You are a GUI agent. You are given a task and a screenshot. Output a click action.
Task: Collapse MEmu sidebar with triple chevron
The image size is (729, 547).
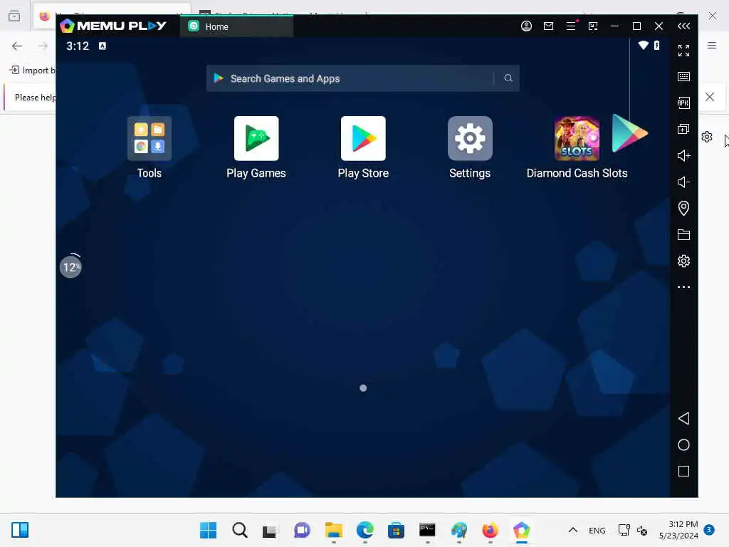pos(683,26)
